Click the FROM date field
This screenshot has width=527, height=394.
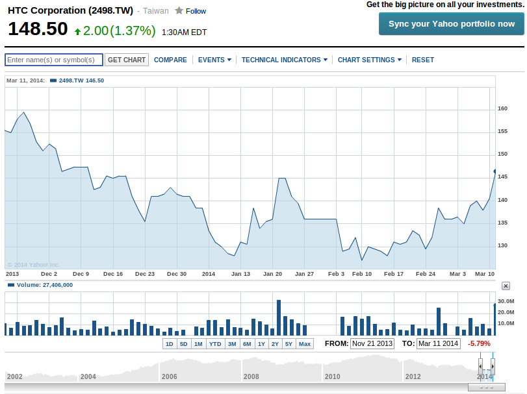pos(372,343)
